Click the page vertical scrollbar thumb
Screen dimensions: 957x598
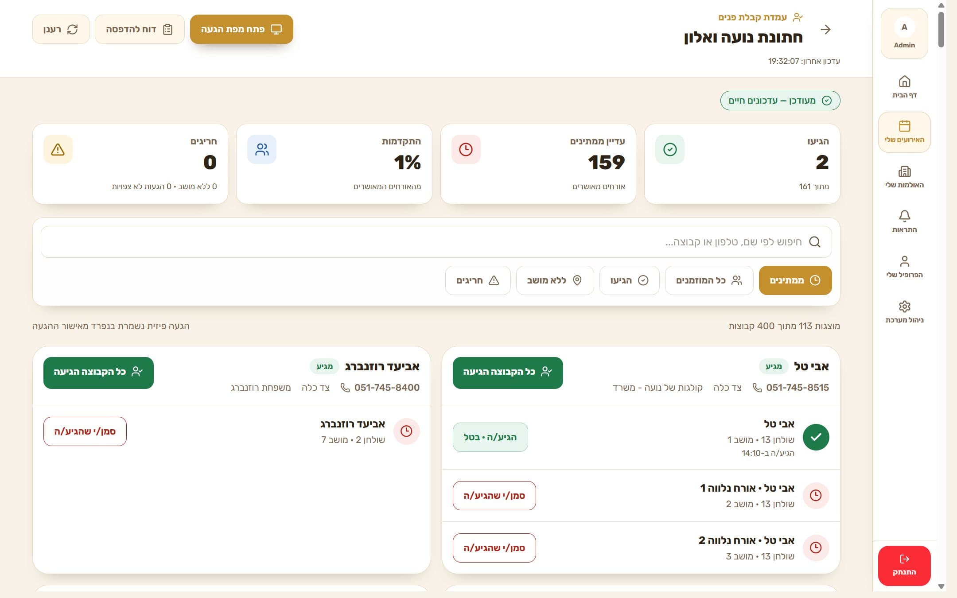[941, 29]
